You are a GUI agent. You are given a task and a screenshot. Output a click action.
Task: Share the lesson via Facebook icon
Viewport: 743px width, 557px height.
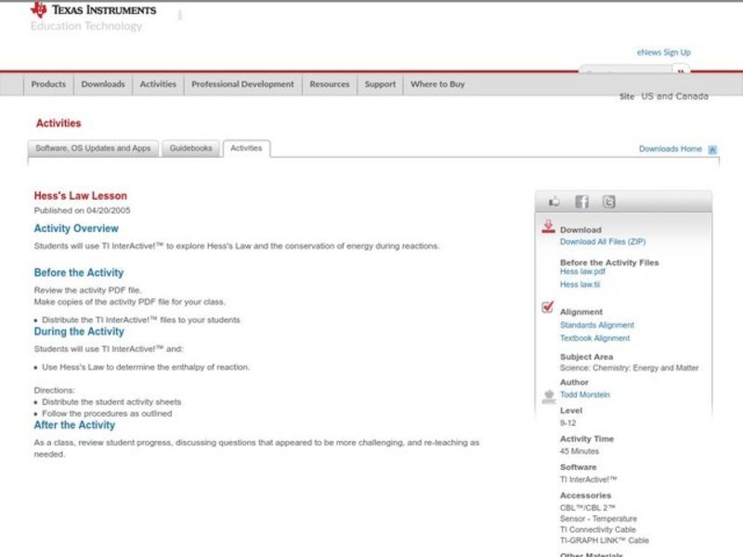pos(581,201)
